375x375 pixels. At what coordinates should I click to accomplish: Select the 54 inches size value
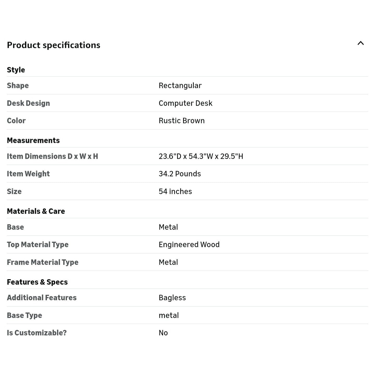point(176,191)
